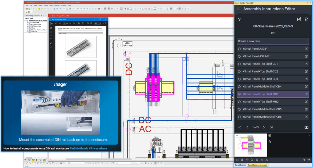Image resolution: width=313 pixels, height=168 pixels.
Task: Expand the 1-CoverSheet tree folder
Action: coord(28,23)
